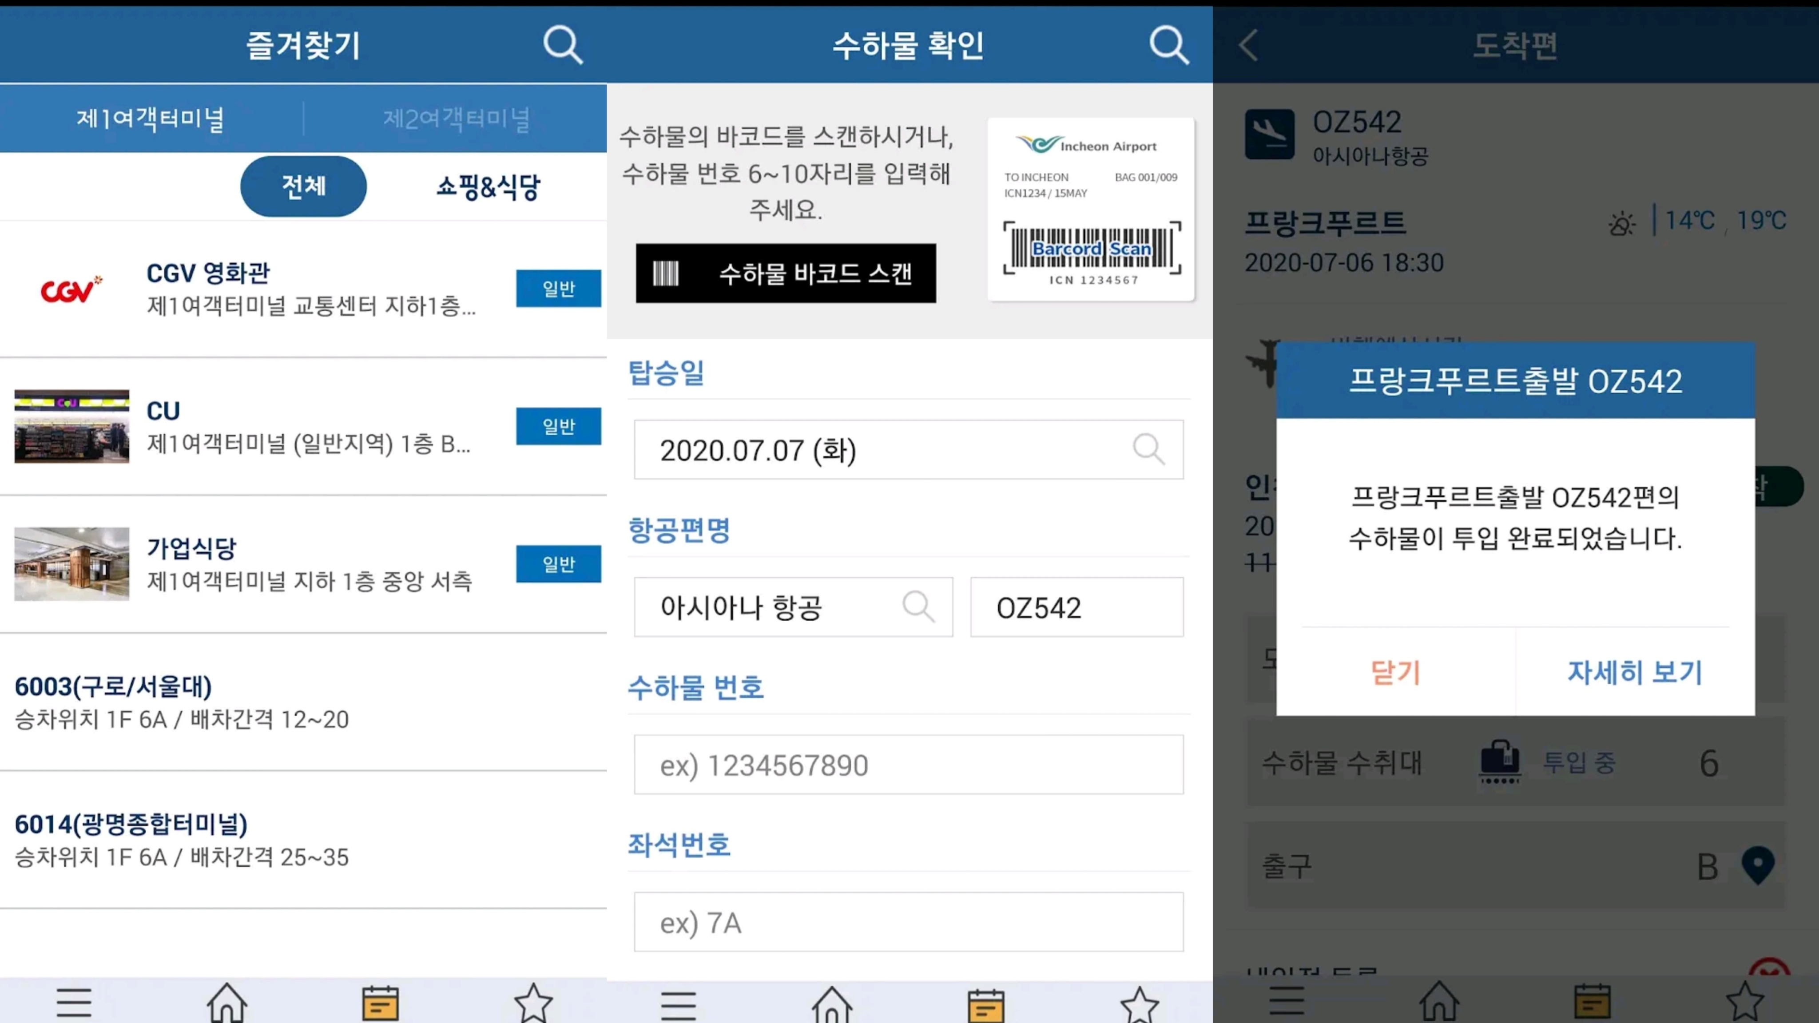The width and height of the screenshot is (1819, 1023).
Task: Click the 좌석번호 input field
Action: coord(908,922)
